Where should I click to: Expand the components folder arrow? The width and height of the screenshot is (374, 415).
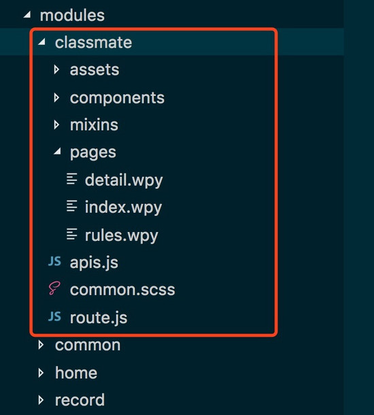click(x=56, y=98)
